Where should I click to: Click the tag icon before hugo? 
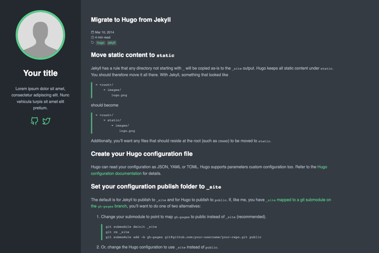[92, 43]
